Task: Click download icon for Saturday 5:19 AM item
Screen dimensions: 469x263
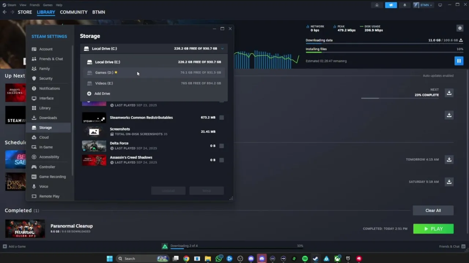Action: click(449, 182)
